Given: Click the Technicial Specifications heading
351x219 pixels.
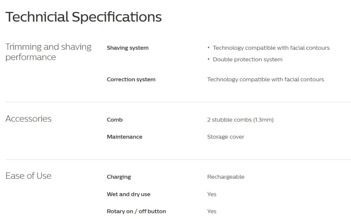Looking at the screenshot, I should click(84, 17).
